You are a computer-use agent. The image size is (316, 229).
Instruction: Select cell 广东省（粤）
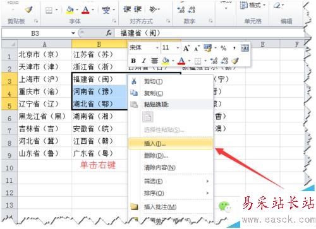click(x=99, y=153)
